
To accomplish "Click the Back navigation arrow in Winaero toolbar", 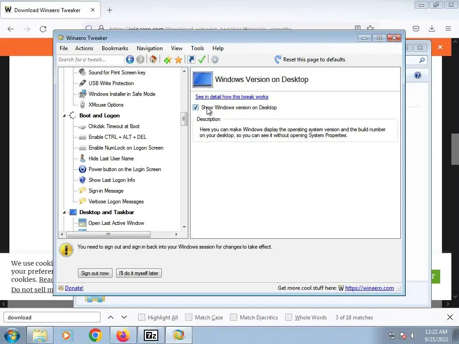I will tap(130, 60).
